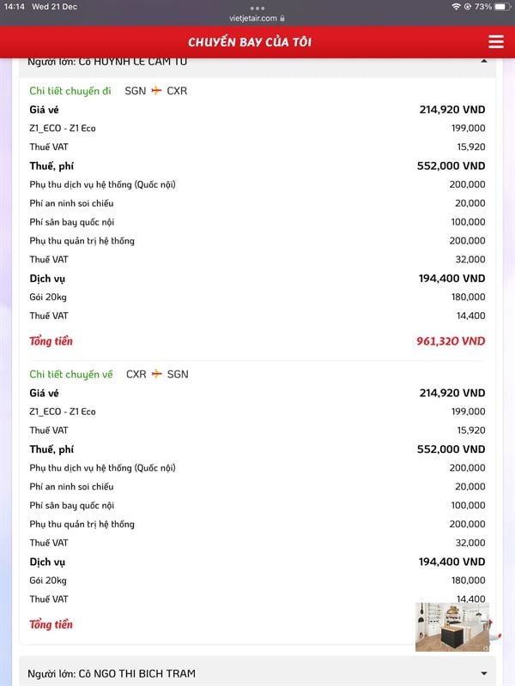Image resolution: width=515 pixels, height=686 pixels.
Task: Click the "CHUYẾN BAY CỦA TÔI" header title
Action: [x=250, y=42]
